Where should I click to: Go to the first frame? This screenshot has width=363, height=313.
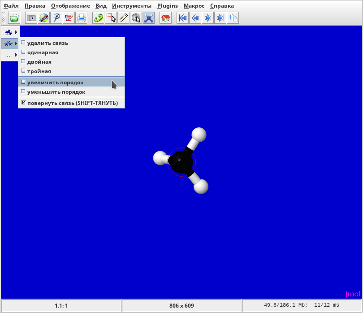point(183,18)
